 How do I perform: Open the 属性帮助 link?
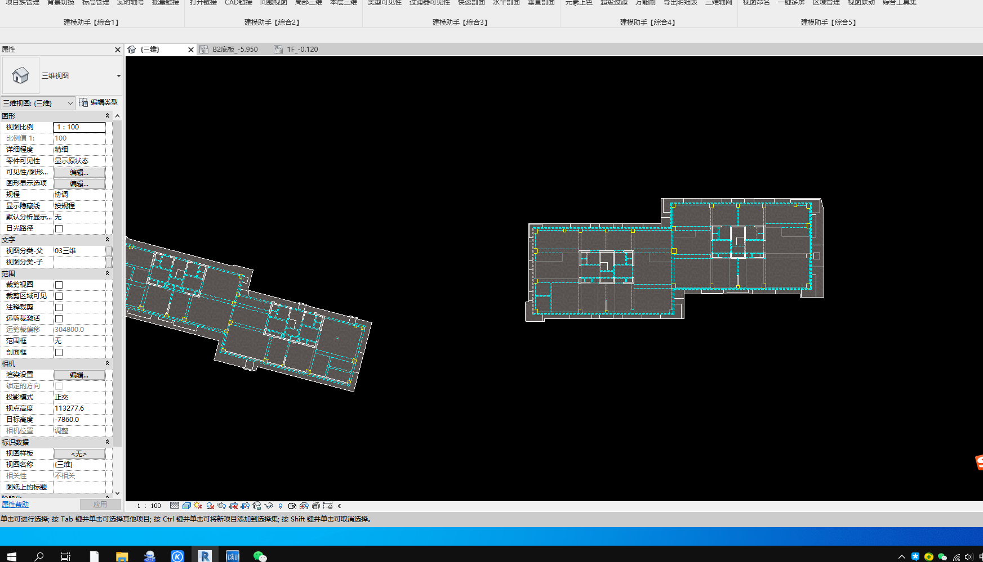tap(15, 505)
